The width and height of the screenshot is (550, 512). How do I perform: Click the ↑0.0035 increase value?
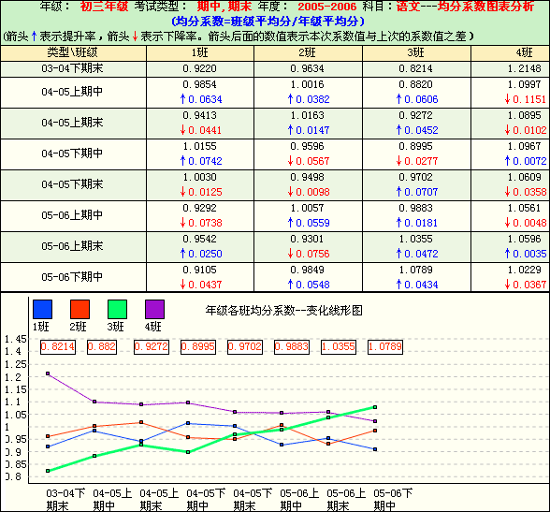(526, 254)
